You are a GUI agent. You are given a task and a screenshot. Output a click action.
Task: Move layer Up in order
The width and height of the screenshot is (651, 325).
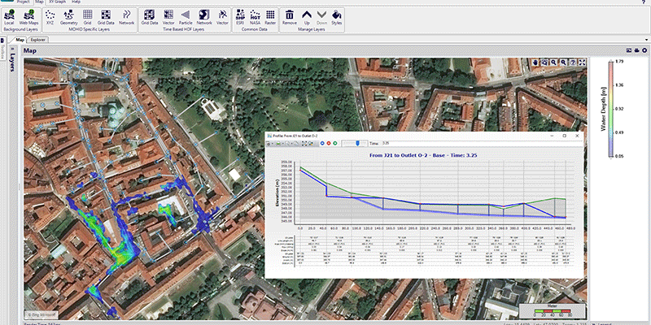307,18
